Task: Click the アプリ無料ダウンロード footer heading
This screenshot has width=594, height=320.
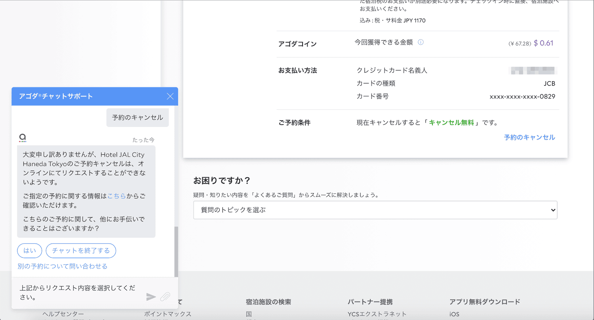Action: pyautogui.click(x=485, y=302)
